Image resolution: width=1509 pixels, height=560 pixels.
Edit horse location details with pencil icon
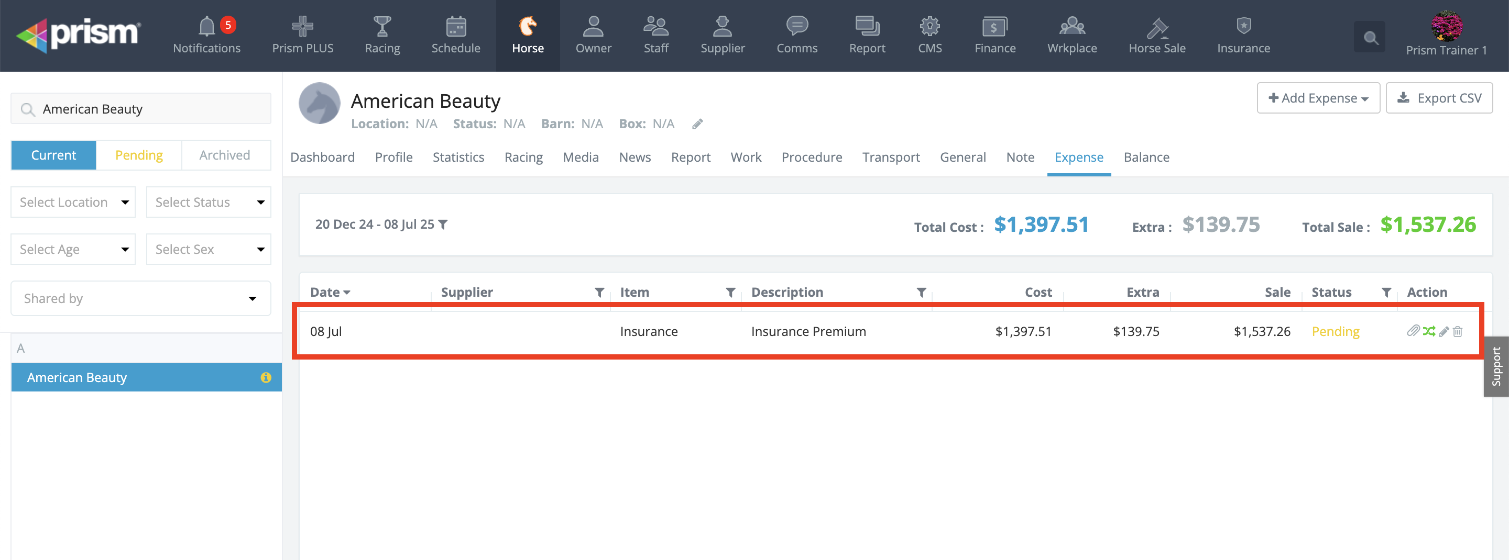(697, 124)
